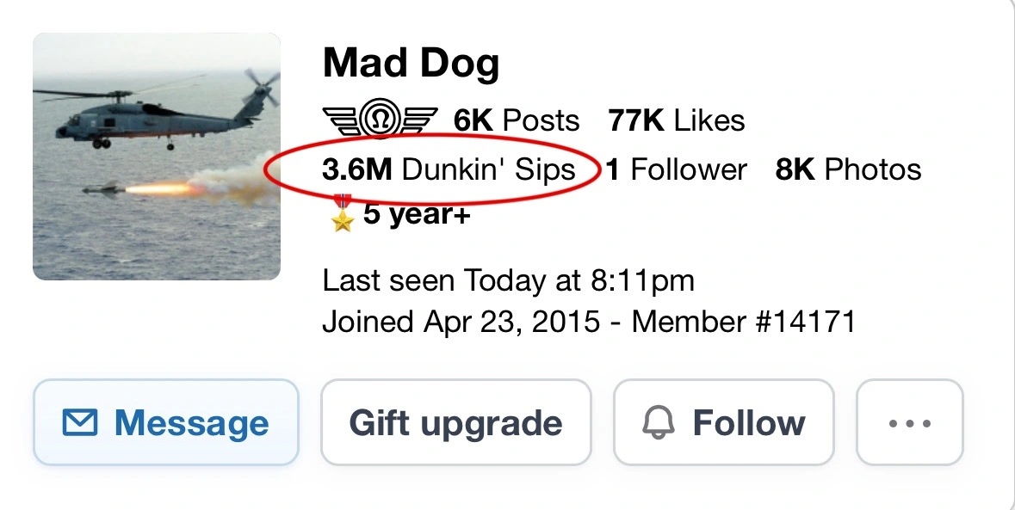1015x510 pixels.
Task: Click the Last seen Today timestamp
Action: pos(508,280)
